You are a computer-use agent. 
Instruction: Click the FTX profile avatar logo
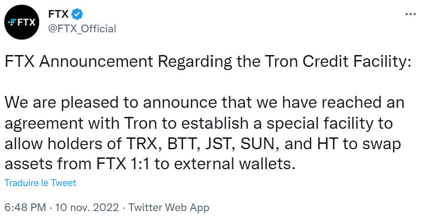click(x=23, y=22)
